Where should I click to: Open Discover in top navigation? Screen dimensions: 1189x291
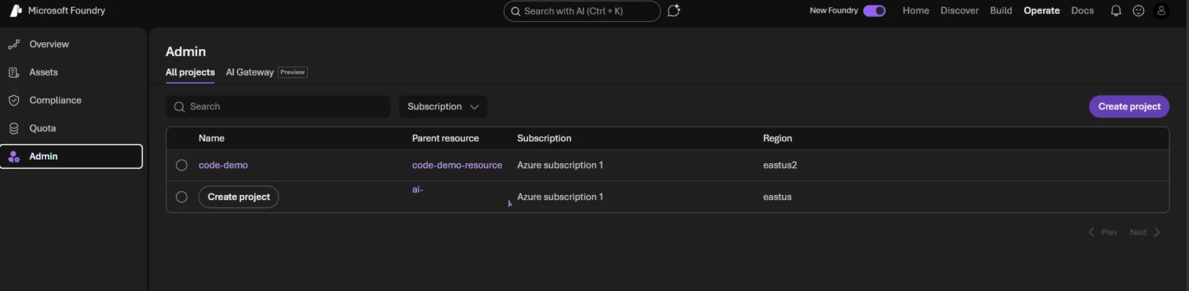click(960, 11)
